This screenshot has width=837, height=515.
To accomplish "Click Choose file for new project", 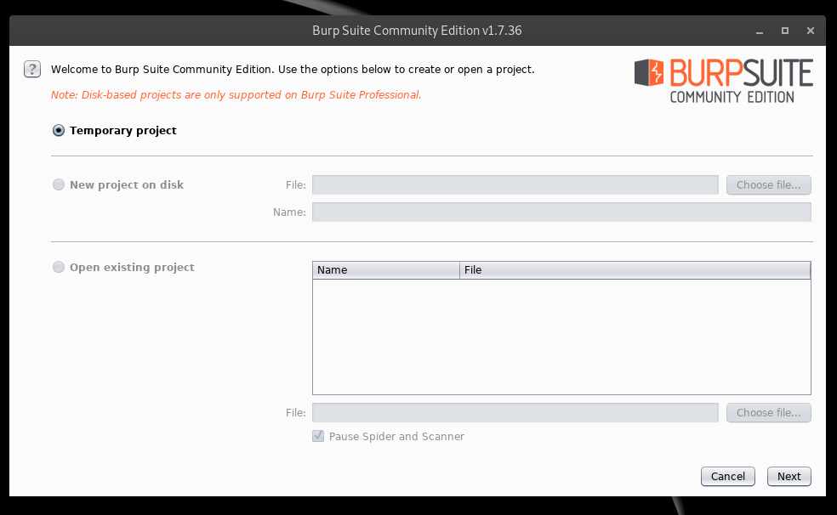I will pyautogui.click(x=768, y=184).
